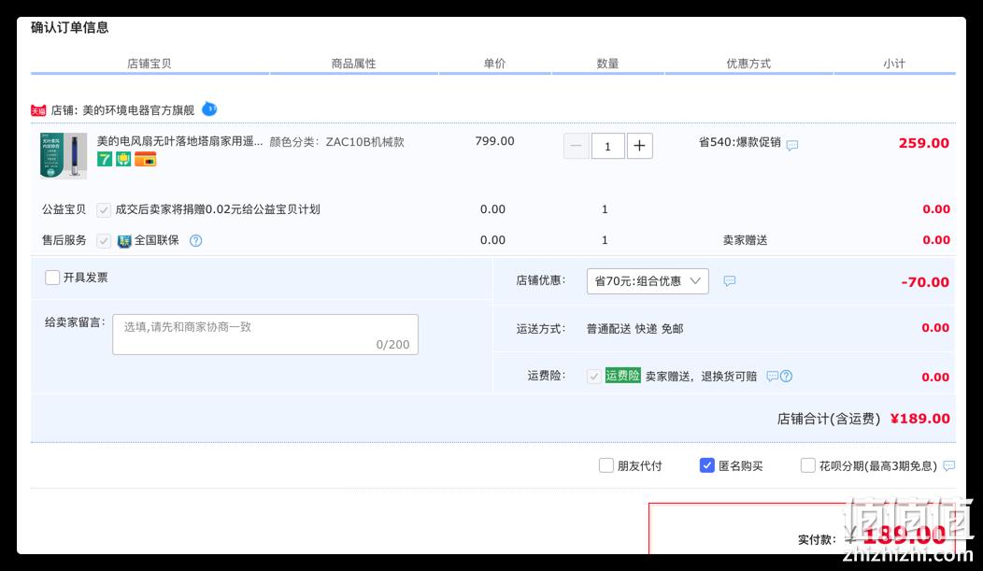
Task: Click the green shield badge under product title
Action: (x=123, y=159)
